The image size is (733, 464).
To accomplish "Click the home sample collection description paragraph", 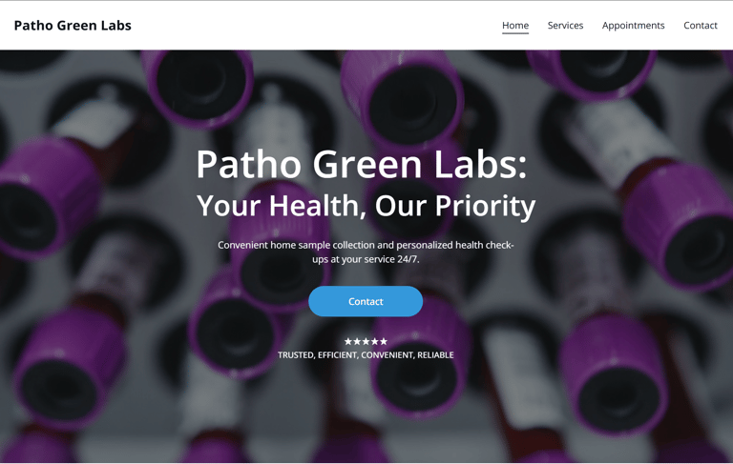I will (x=366, y=252).
